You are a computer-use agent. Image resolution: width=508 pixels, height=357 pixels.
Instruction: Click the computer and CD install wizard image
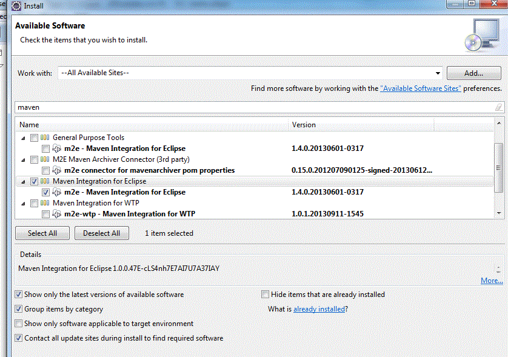click(483, 35)
